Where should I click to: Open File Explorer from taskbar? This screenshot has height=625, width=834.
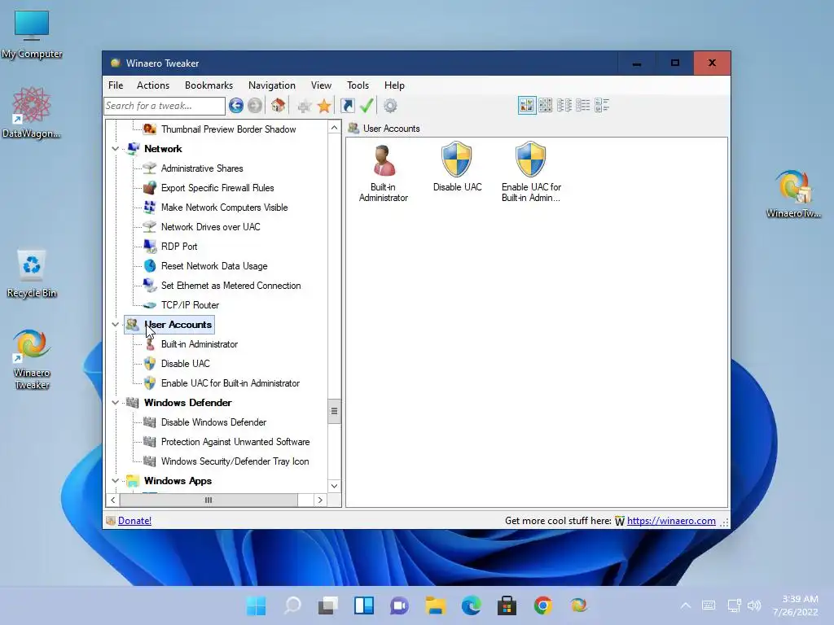coord(435,605)
